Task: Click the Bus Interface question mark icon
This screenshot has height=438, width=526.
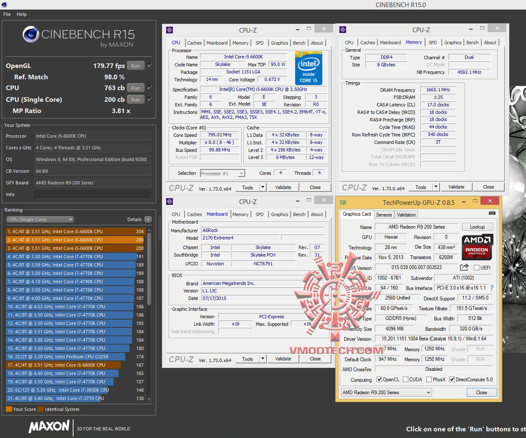Action: click(491, 288)
